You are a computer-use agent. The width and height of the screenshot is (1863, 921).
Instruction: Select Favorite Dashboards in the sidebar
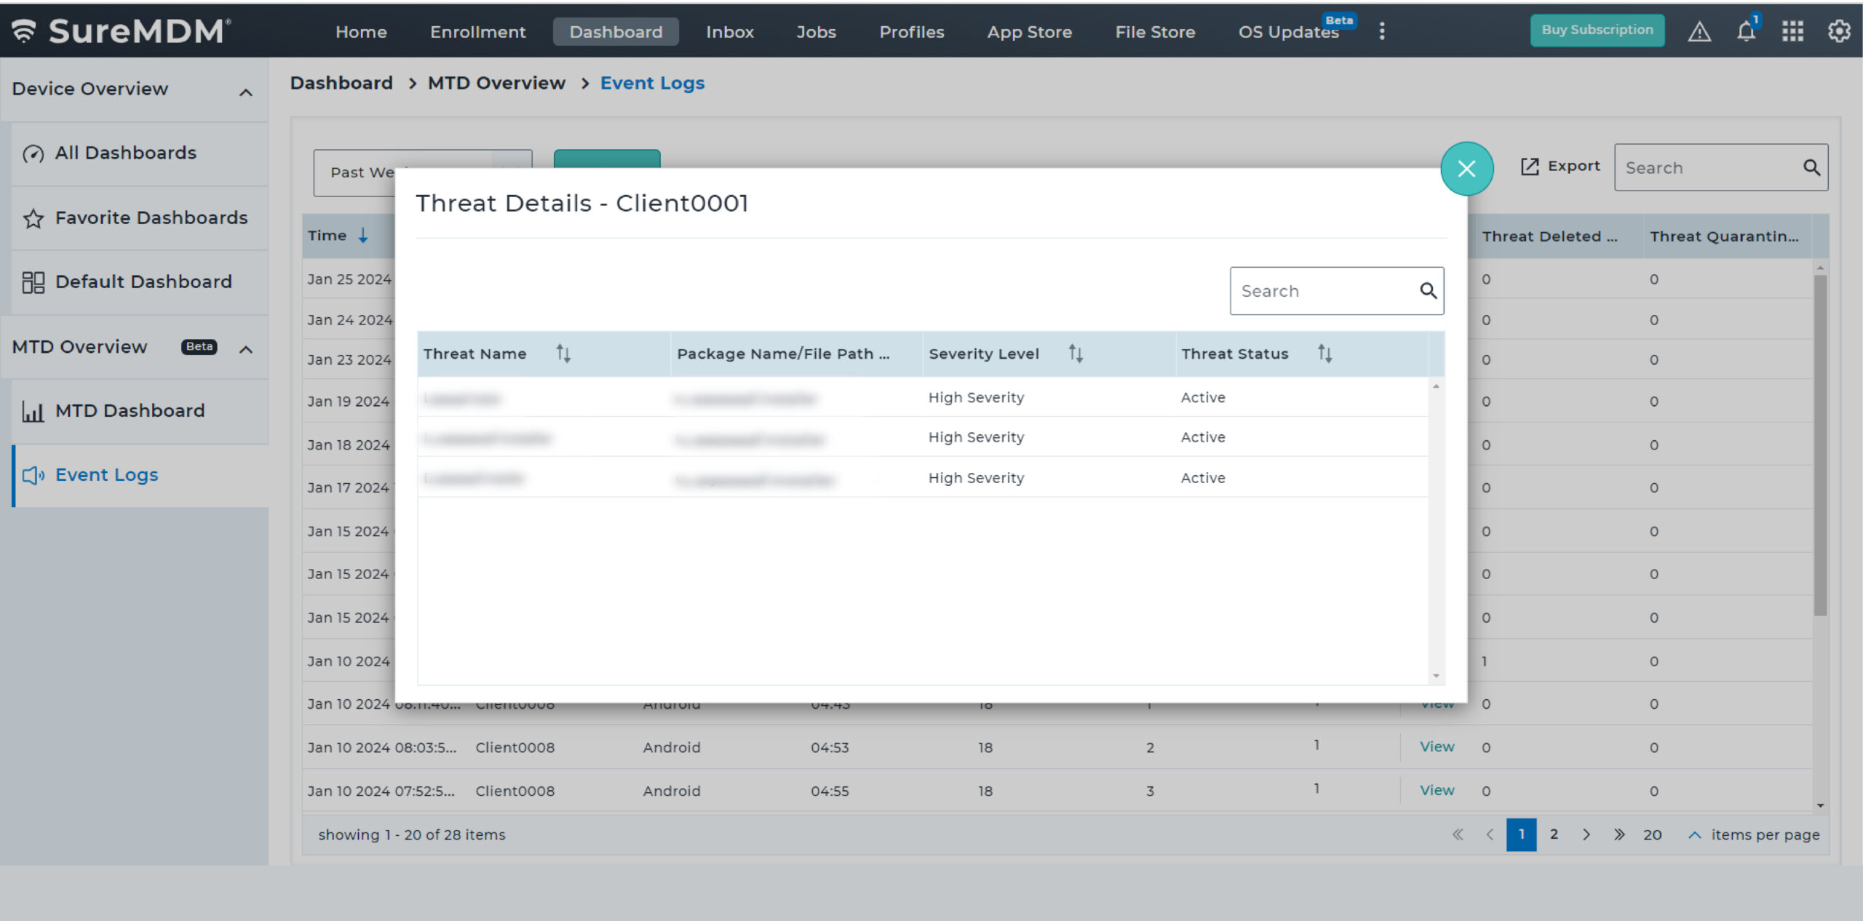point(140,218)
